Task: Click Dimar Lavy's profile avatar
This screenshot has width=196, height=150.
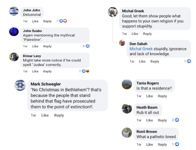Action: [14, 57]
